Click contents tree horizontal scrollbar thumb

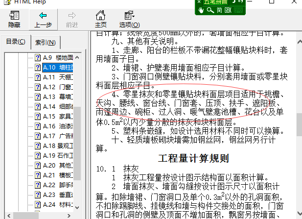coord(26,216)
